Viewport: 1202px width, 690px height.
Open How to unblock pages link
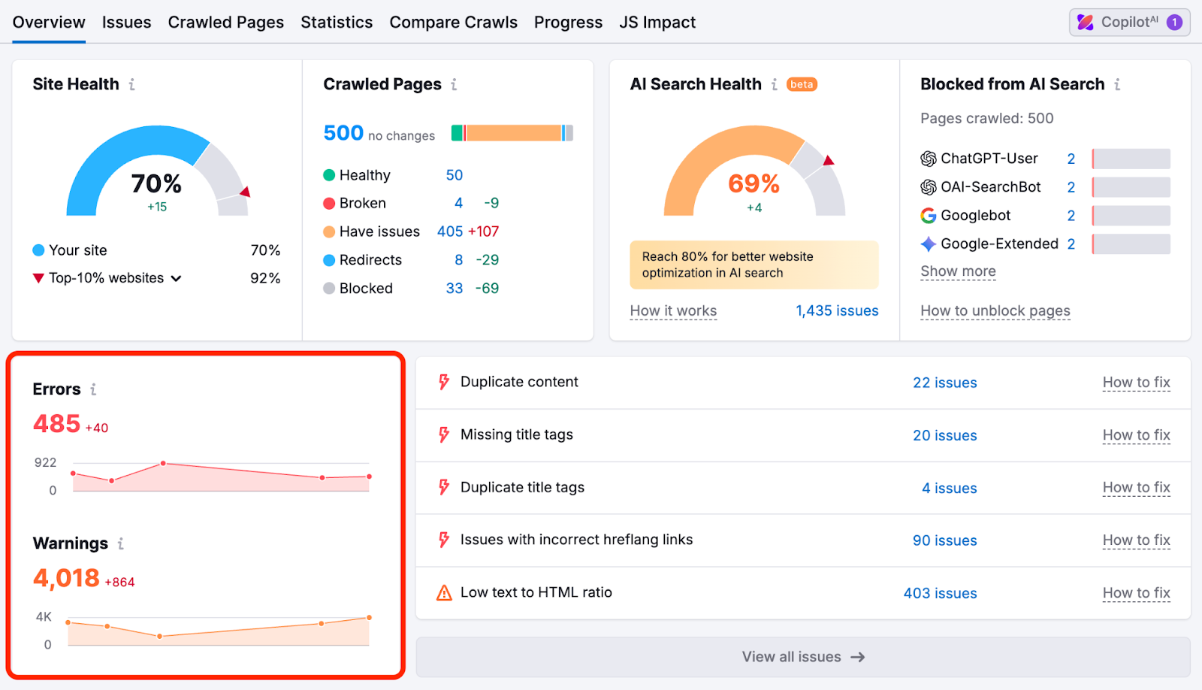coord(994,310)
